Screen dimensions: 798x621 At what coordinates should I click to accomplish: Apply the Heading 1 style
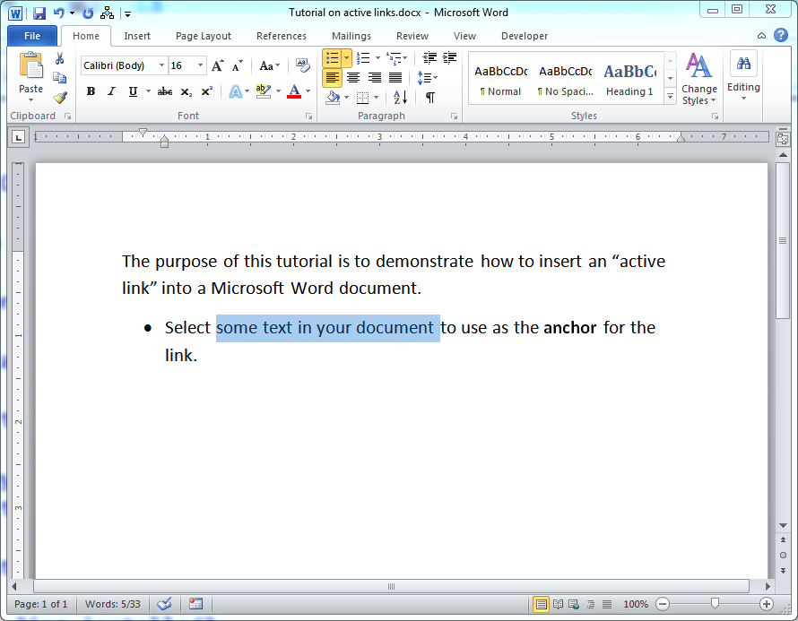click(x=629, y=79)
